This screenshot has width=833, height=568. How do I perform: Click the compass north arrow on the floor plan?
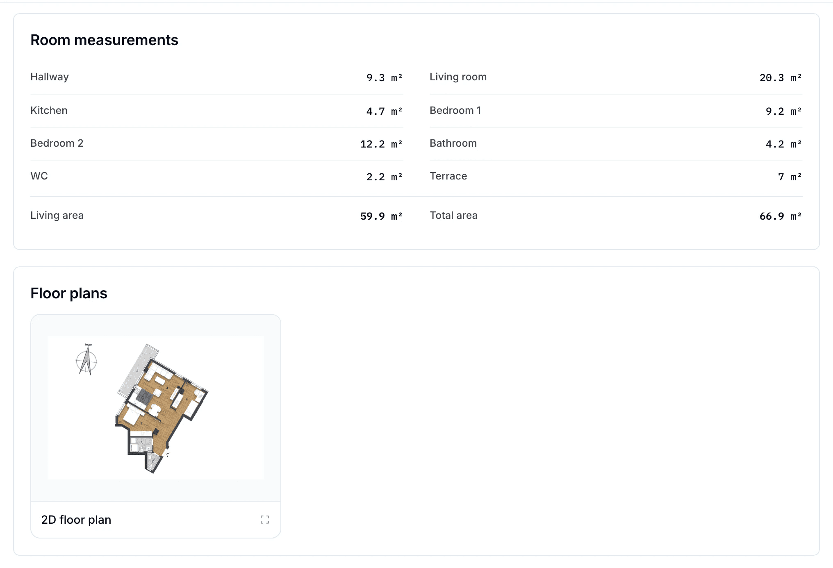tap(86, 359)
